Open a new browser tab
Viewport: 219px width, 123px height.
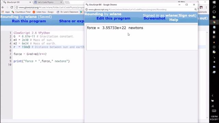tap(67, 2)
